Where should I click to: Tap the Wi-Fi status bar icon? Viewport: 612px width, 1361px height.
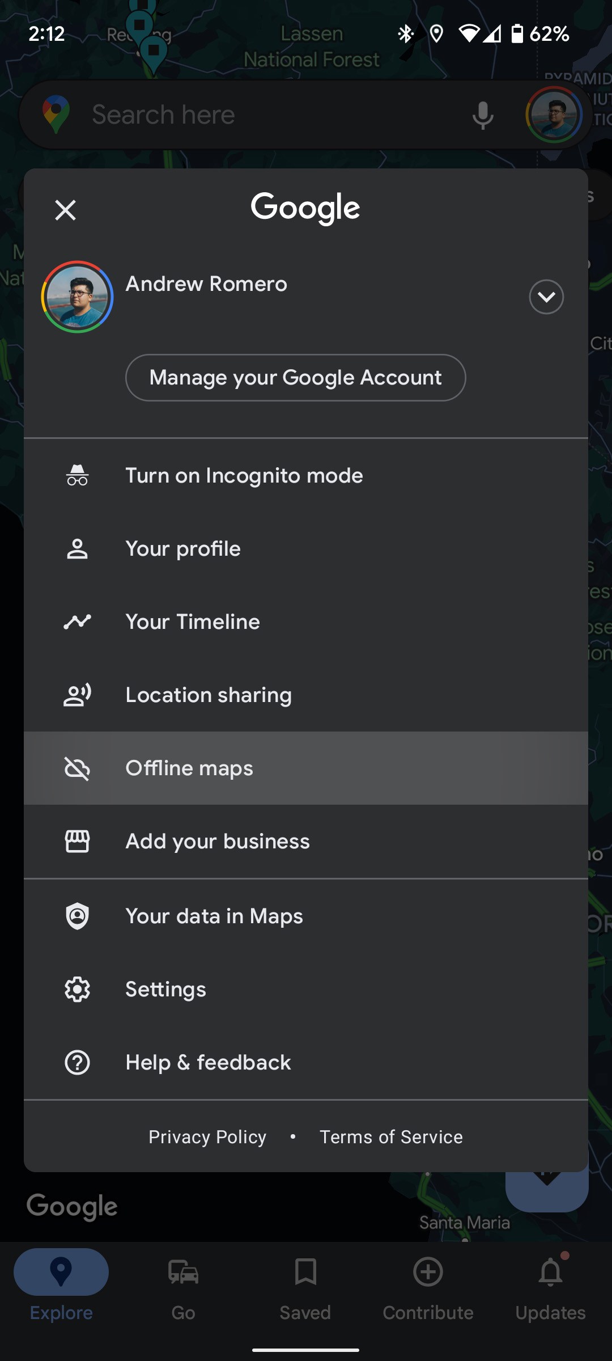click(x=469, y=34)
